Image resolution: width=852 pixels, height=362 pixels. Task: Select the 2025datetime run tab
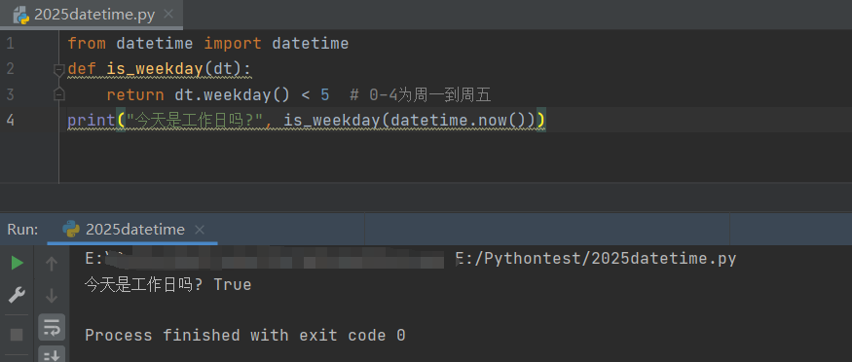pos(132,230)
